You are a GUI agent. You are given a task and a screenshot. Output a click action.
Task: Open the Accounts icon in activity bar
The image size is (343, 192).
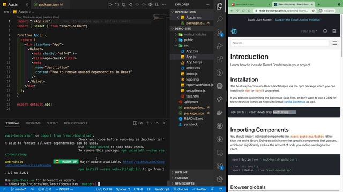(x=220, y=166)
